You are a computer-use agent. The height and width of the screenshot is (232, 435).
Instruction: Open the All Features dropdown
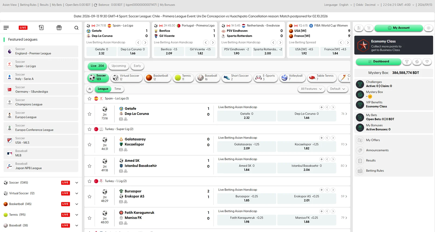[x=311, y=89]
